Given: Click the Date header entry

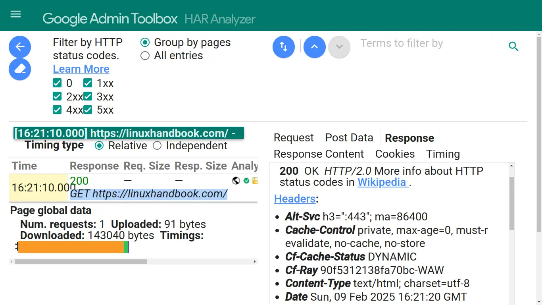Looking at the screenshot, I should click(x=376, y=296).
